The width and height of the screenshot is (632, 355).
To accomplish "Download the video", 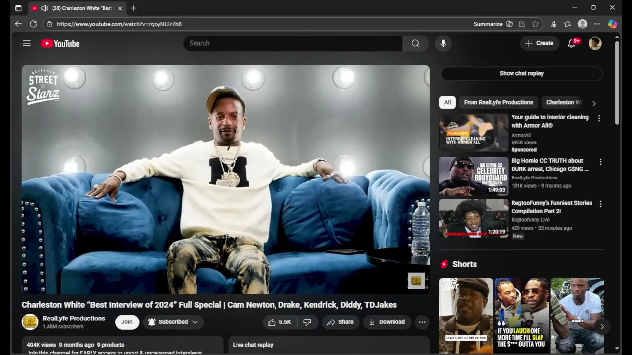I will 387,322.
